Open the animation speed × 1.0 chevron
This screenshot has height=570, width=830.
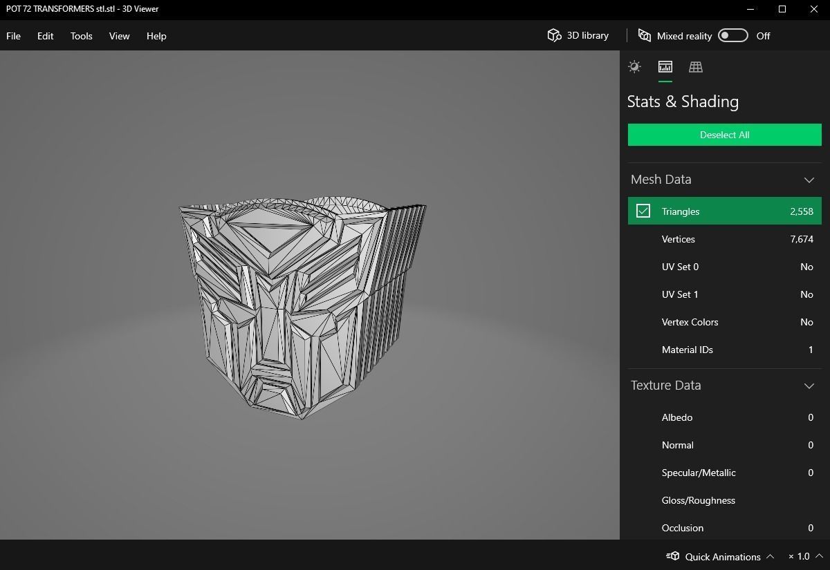(x=819, y=556)
